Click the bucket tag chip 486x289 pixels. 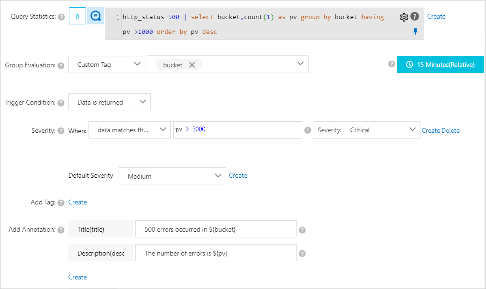coord(179,64)
